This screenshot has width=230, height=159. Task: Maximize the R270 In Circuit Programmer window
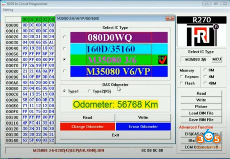[216, 4]
